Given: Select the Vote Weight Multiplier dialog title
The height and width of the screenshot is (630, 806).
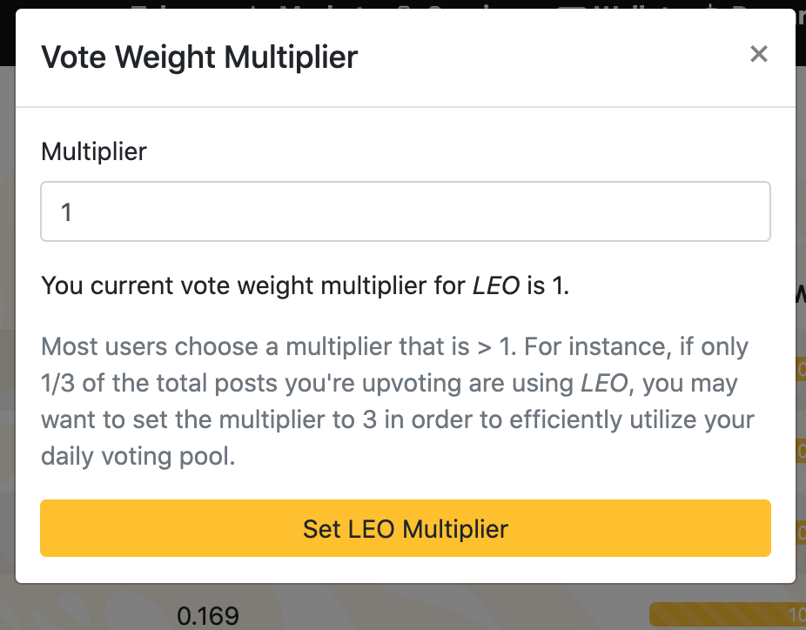Looking at the screenshot, I should click(199, 57).
